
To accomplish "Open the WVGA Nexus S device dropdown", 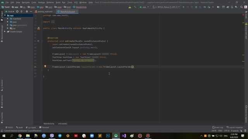I will pos(166,7).
